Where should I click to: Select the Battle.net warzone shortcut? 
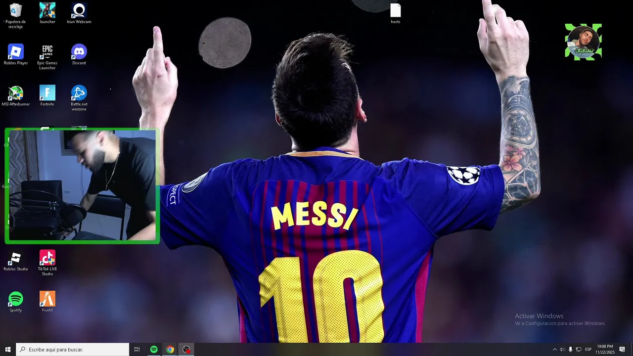[79, 98]
